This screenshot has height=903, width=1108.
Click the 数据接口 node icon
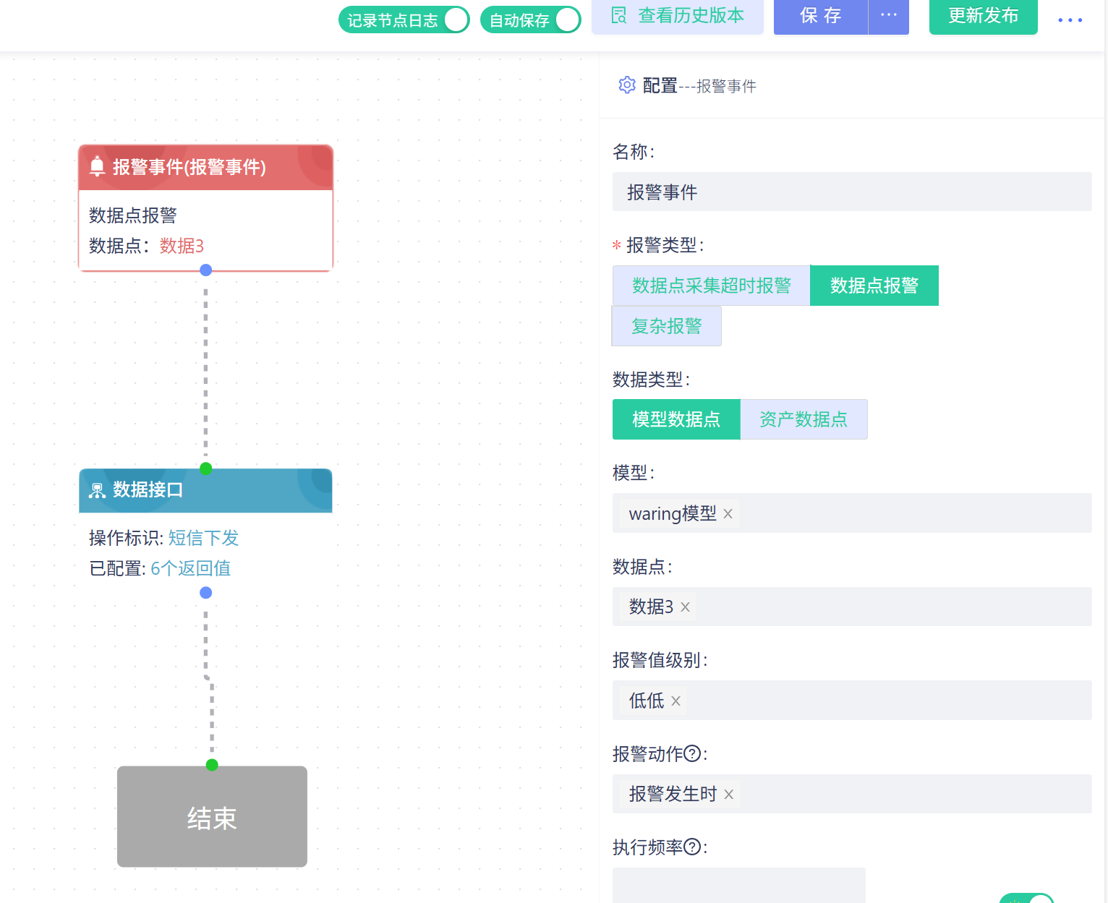(97, 491)
